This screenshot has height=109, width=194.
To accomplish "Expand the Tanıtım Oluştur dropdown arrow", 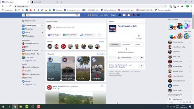I will (142, 58).
